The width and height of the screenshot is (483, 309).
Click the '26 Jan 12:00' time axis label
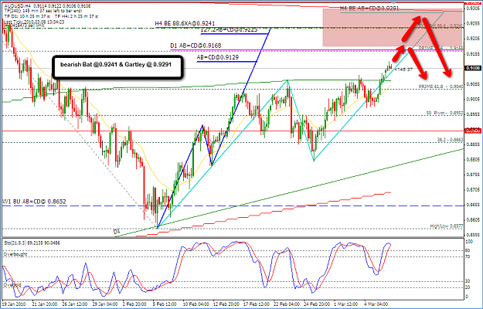coord(74,304)
